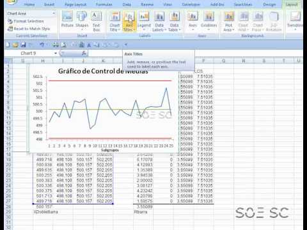Open the Gridlines menu
Image resolution: width=307 pixels, height=230 pixels.
(209, 21)
